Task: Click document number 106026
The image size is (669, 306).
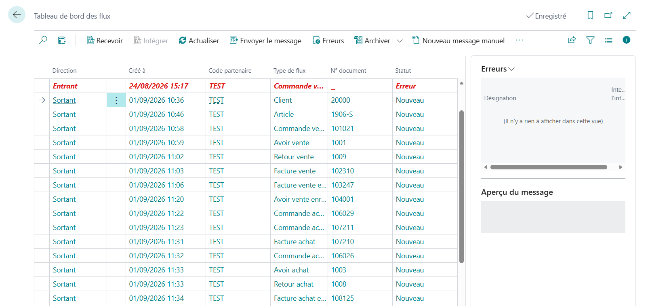Action: coord(342,256)
